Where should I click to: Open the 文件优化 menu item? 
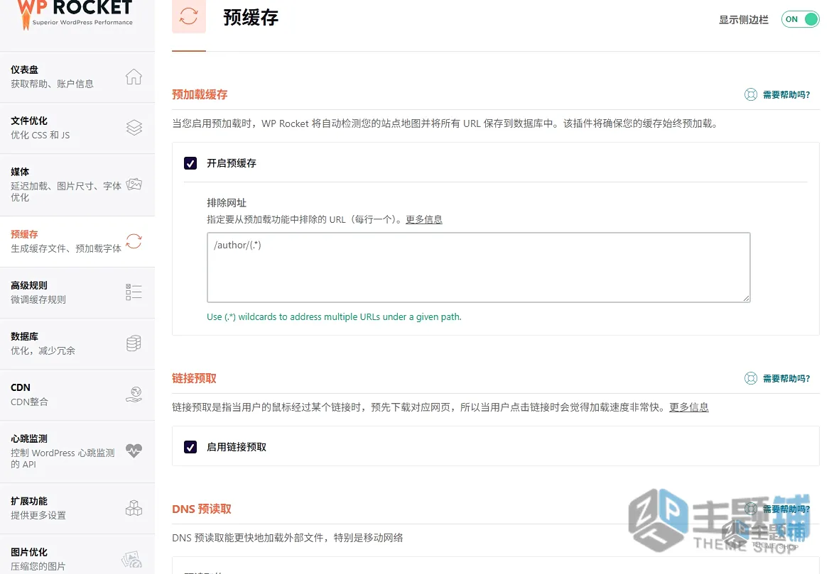pos(77,128)
